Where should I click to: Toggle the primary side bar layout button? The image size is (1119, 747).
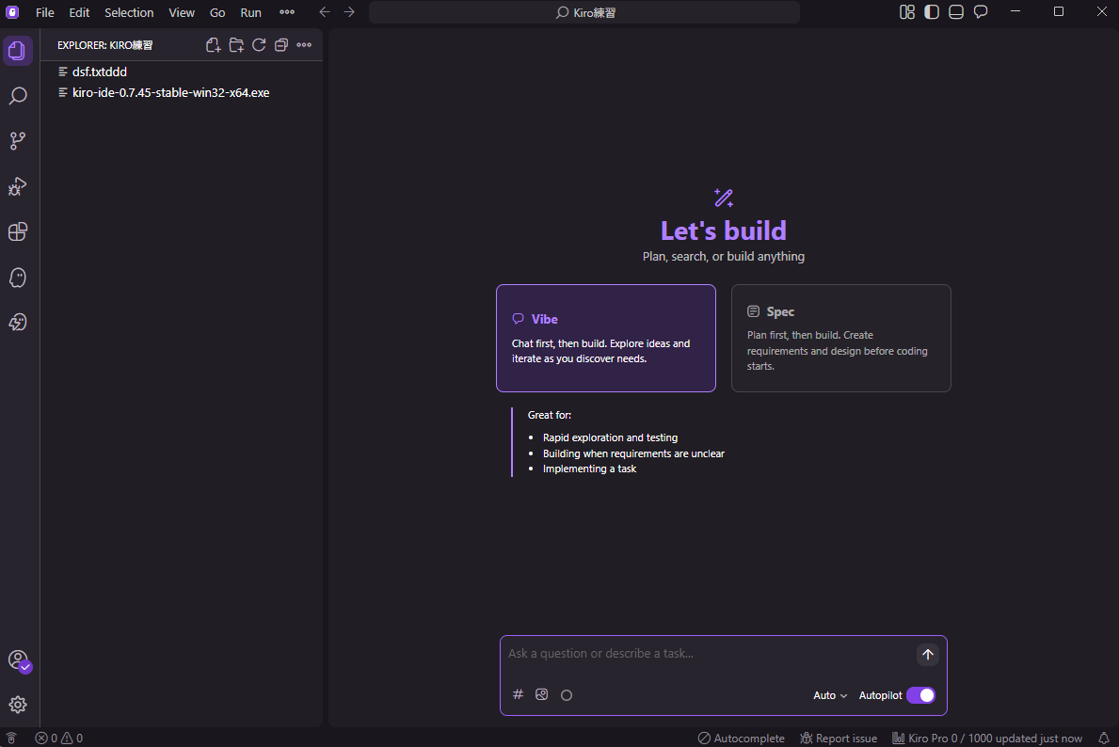932,12
